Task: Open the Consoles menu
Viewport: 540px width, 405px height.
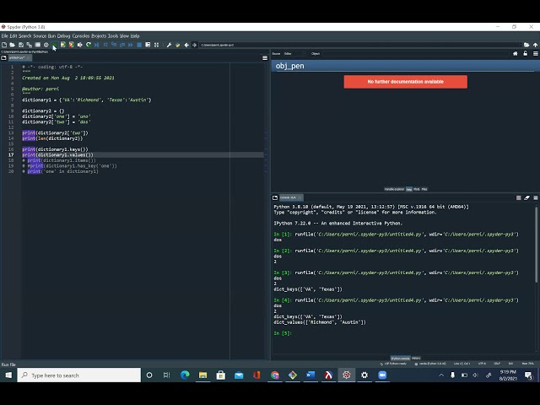Action: tap(81, 35)
